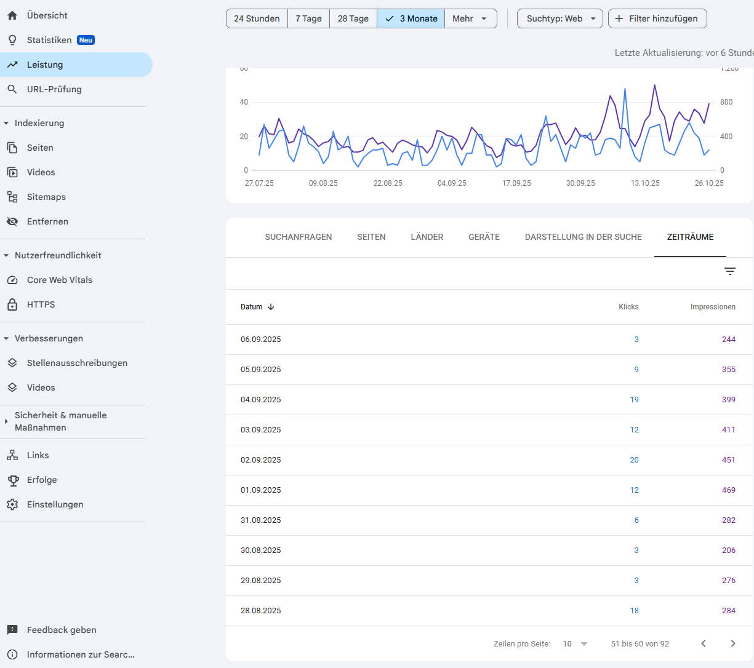Switch to the SUCHANFRAGEN tab

pyautogui.click(x=299, y=237)
